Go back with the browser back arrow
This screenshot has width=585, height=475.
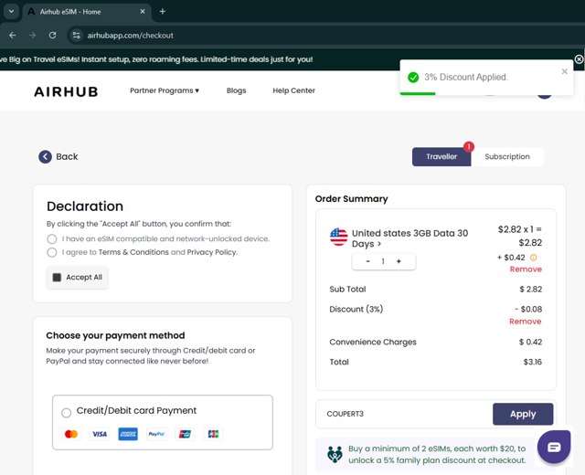13,36
